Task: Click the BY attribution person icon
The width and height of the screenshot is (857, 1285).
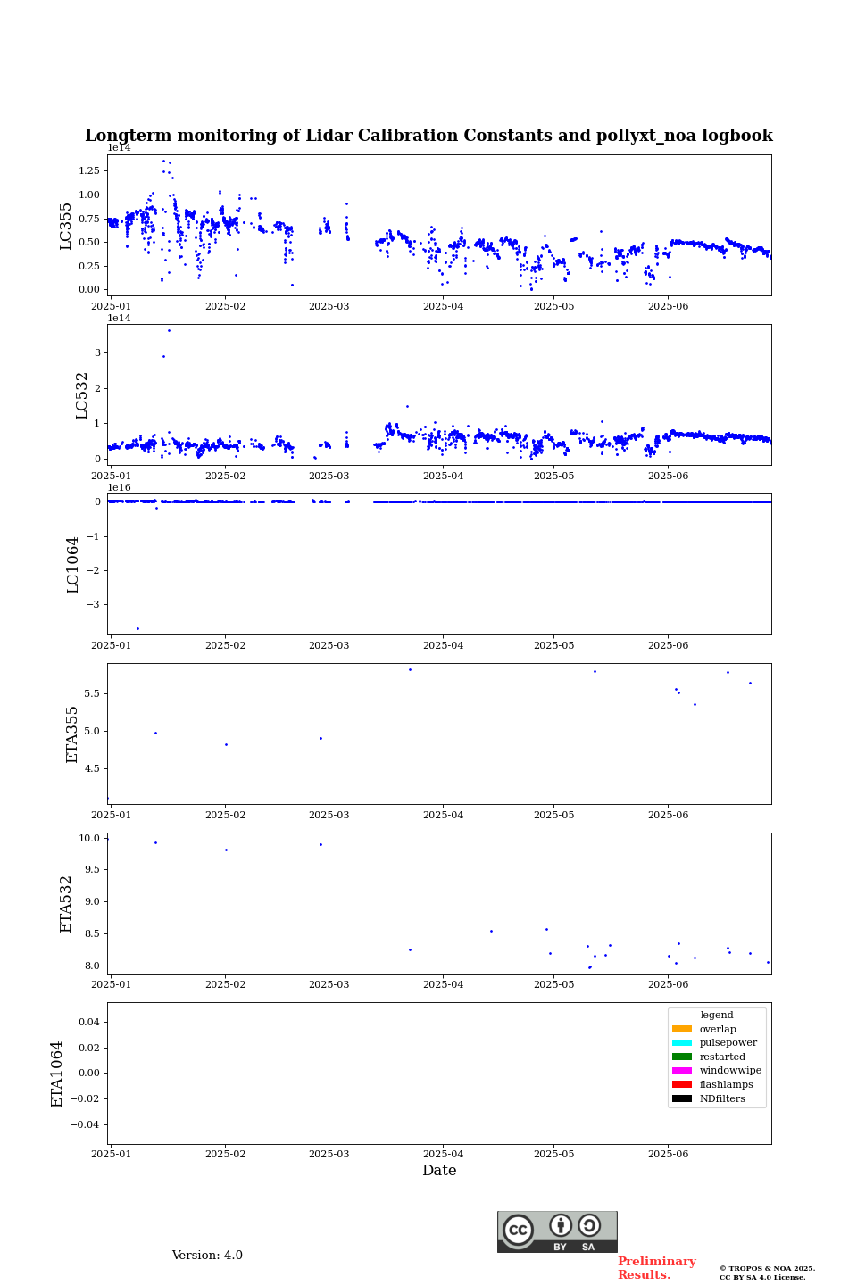Action: [561, 1225]
